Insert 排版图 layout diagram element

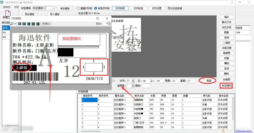[x=226, y=53]
